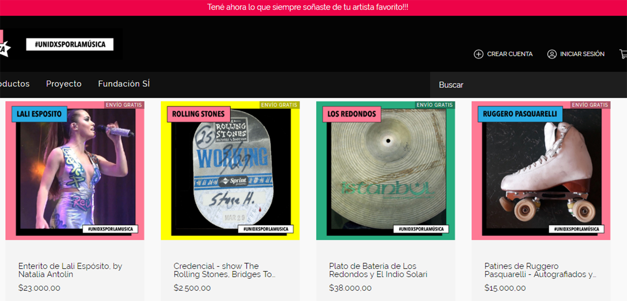Open the Lali Esposito product image
This screenshot has width=627, height=301.
(75, 170)
